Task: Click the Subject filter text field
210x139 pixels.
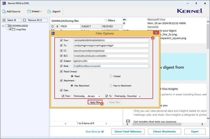Action: (x=111, y=61)
